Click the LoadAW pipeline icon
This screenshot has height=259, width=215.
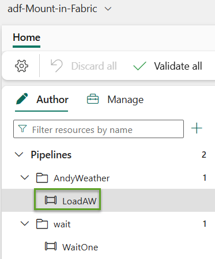click(51, 200)
